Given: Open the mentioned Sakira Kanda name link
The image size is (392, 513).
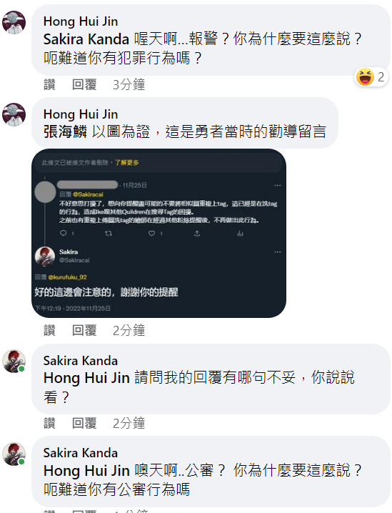Looking at the screenshot, I should 86,39.
